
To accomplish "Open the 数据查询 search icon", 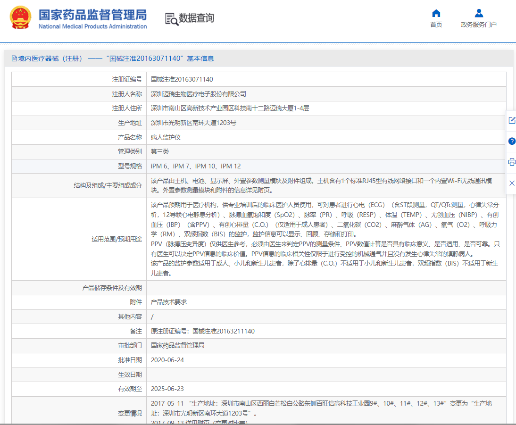I will pos(172,19).
